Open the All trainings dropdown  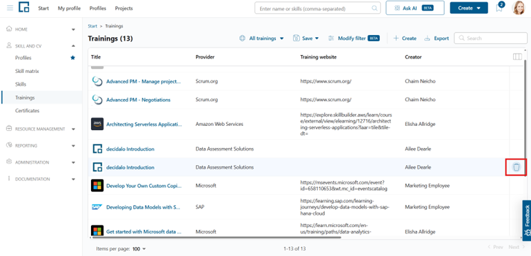pos(262,39)
